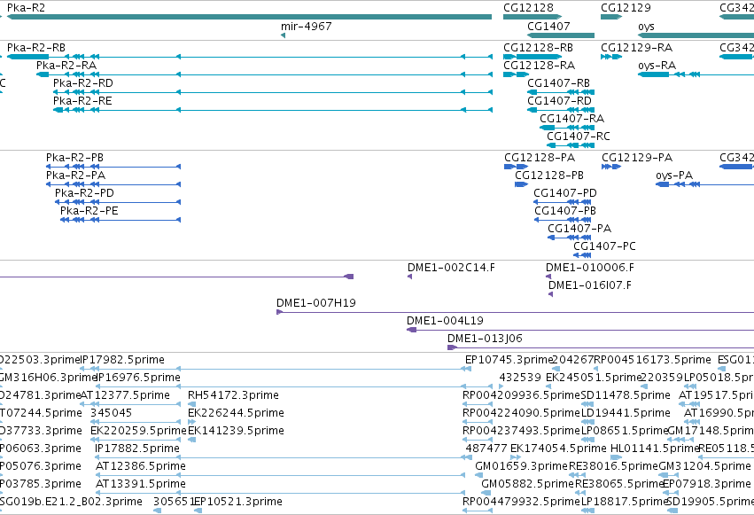Click the CG1407 gene label

548,27
